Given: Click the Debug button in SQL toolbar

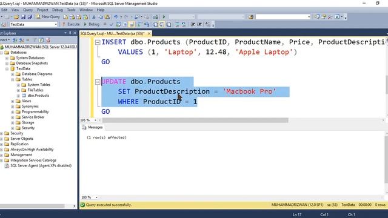Looking at the screenshot, I should (x=92, y=24).
